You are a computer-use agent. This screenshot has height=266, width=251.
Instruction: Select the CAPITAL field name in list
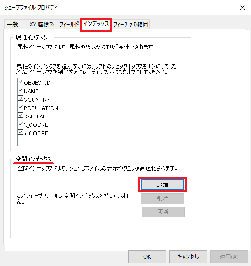[x=35, y=117]
